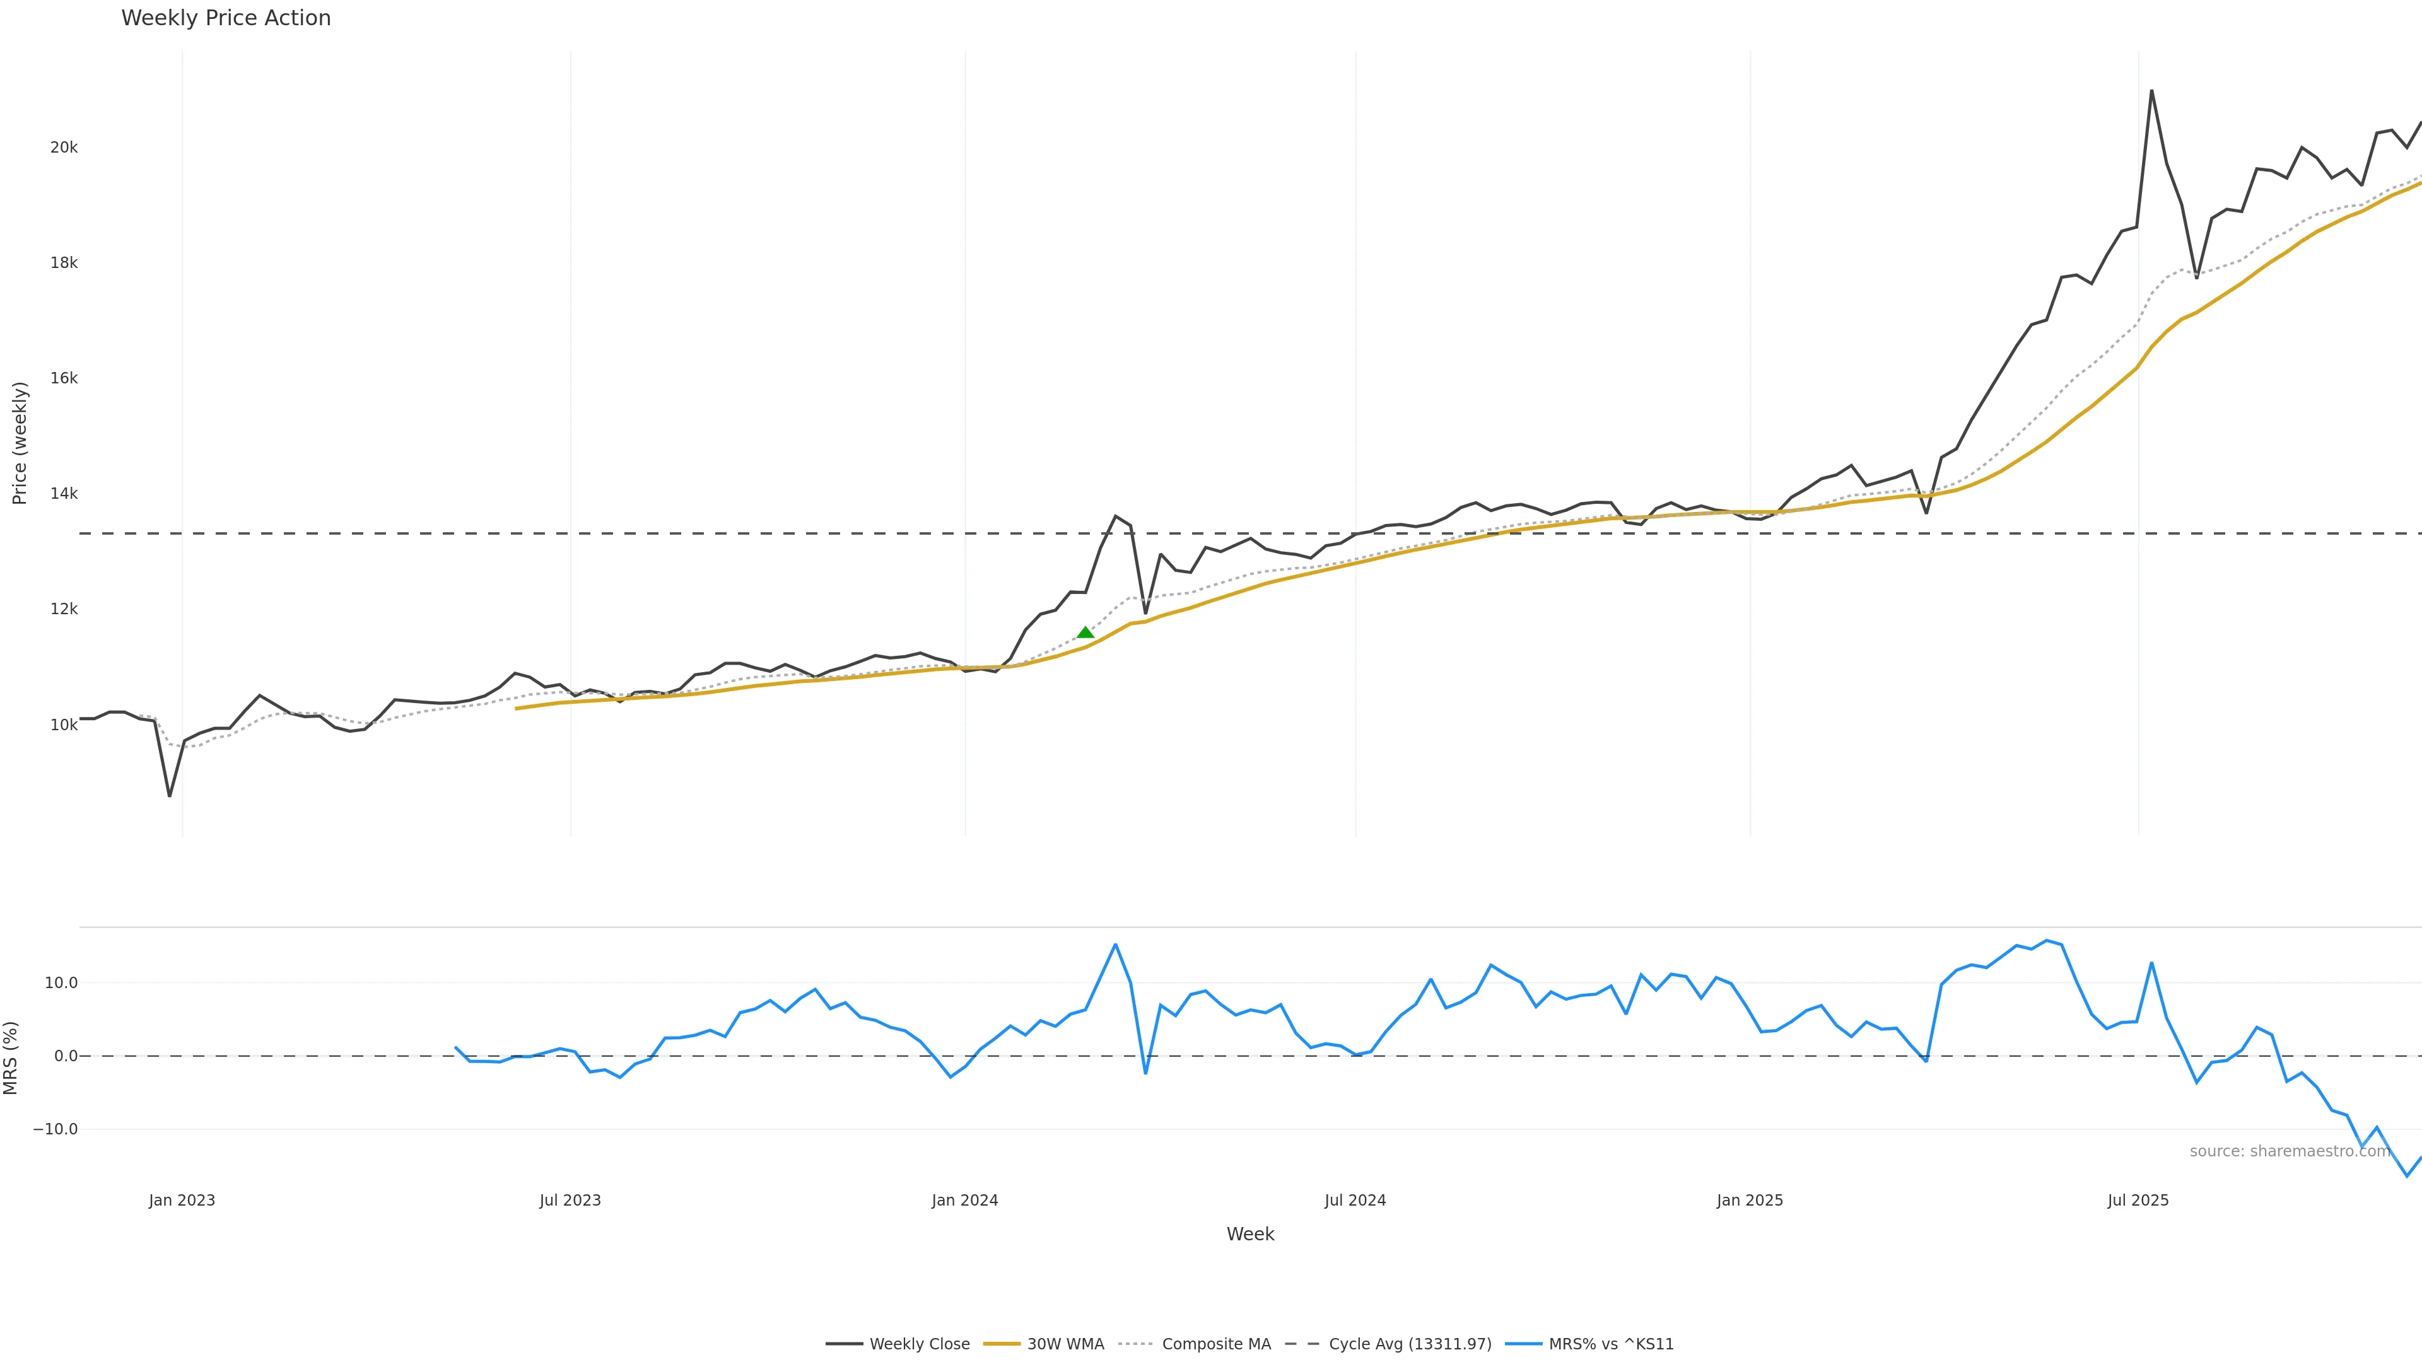This screenshot has width=2422, height=1362.
Task: Click the Jan 2023 x-axis tick label
Action: (182, 1201)
